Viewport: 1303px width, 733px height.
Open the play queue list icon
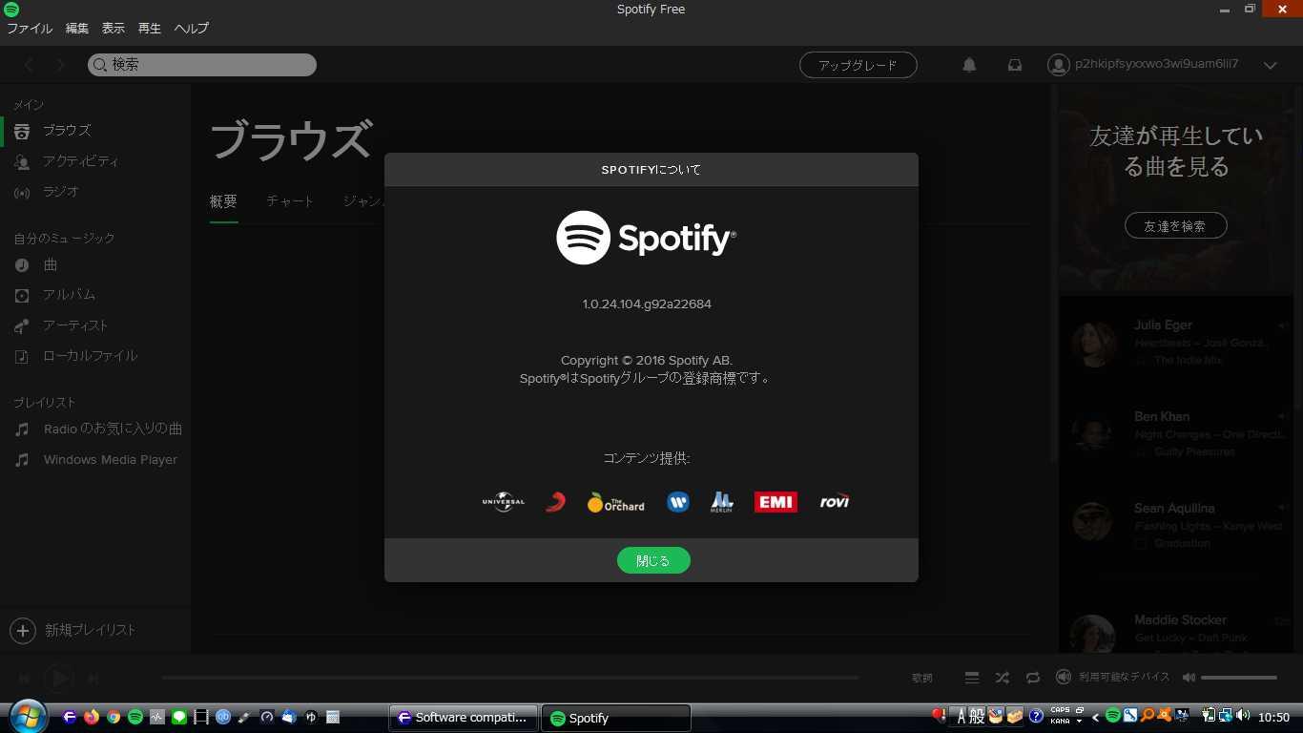click(971, 678)
